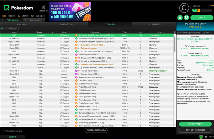Click the Регистрация button
This screenshot has width=214, height=139.
coord(195,124)
